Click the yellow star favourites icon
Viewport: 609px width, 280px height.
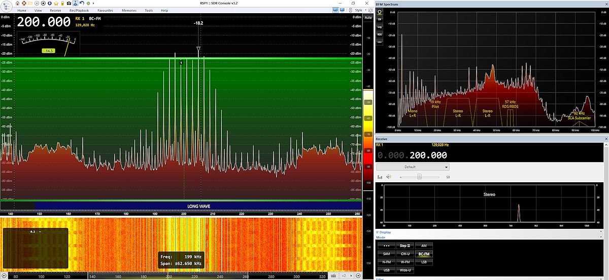[x=56, y=4]
